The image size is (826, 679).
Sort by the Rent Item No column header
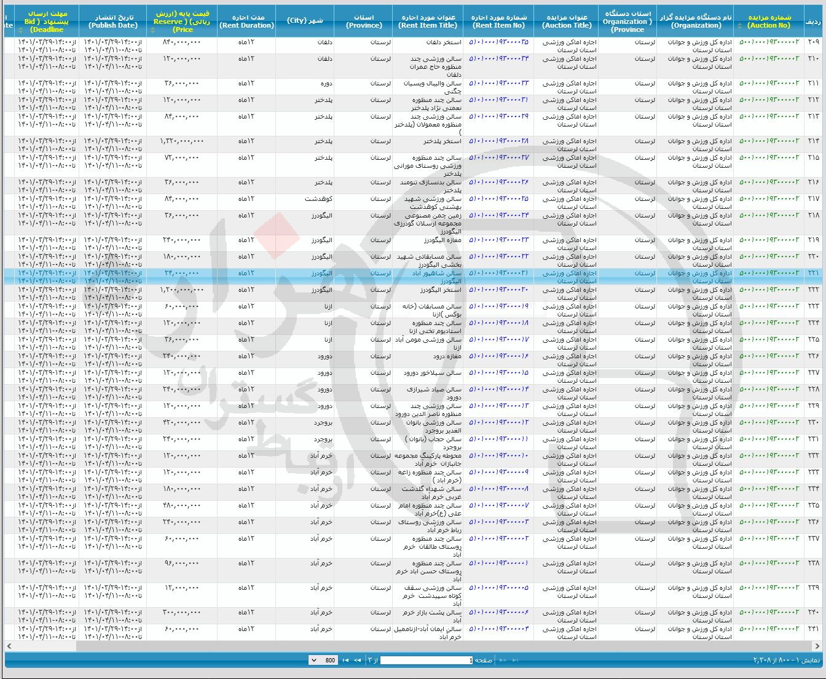[x=498, y=22]
